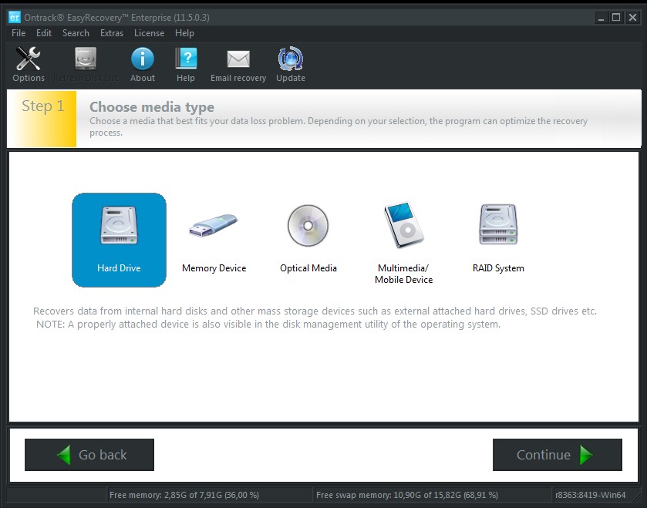
Task: Click the Free memory status text
Action: [184, 495]
